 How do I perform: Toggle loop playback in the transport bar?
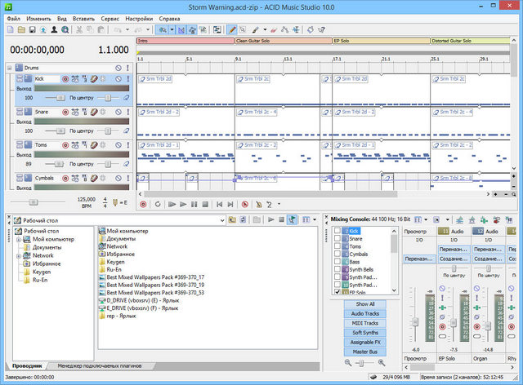pos(158,204)
